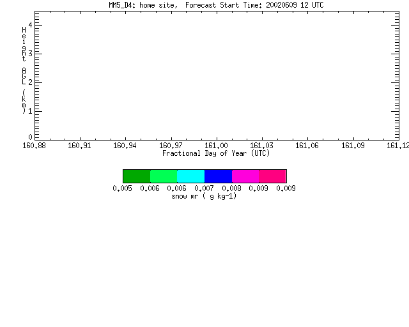Click the y-axis tick label 1
The width and height of the screenshot is (409, 327).
click(30, 111)
